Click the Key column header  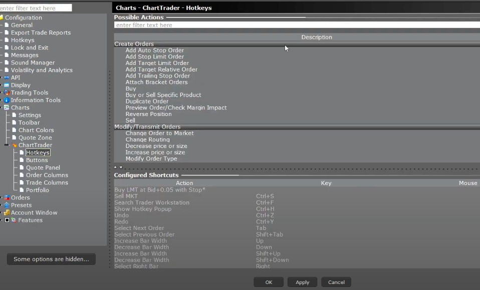tap(326, 183)
